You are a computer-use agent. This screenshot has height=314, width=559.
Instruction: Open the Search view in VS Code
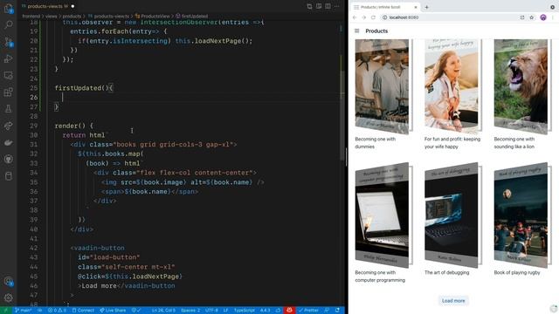[x=8, y=24]
